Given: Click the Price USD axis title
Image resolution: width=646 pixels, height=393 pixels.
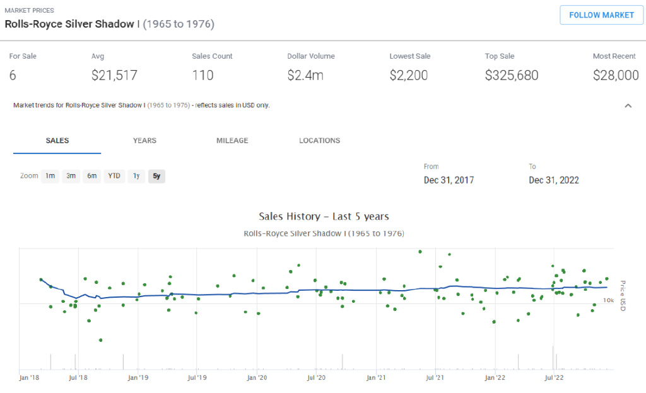Looking at the screenshot, I should point(623,295).
